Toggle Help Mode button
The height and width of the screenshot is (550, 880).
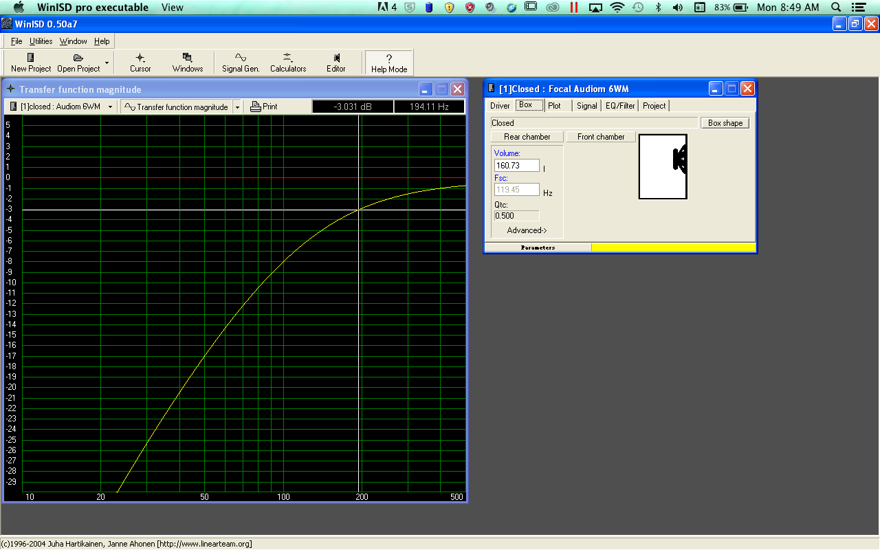point(389,63)
